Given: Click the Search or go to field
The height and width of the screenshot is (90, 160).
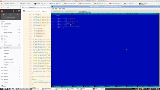Looking at the screenshot, I should [x=10, y=18].
